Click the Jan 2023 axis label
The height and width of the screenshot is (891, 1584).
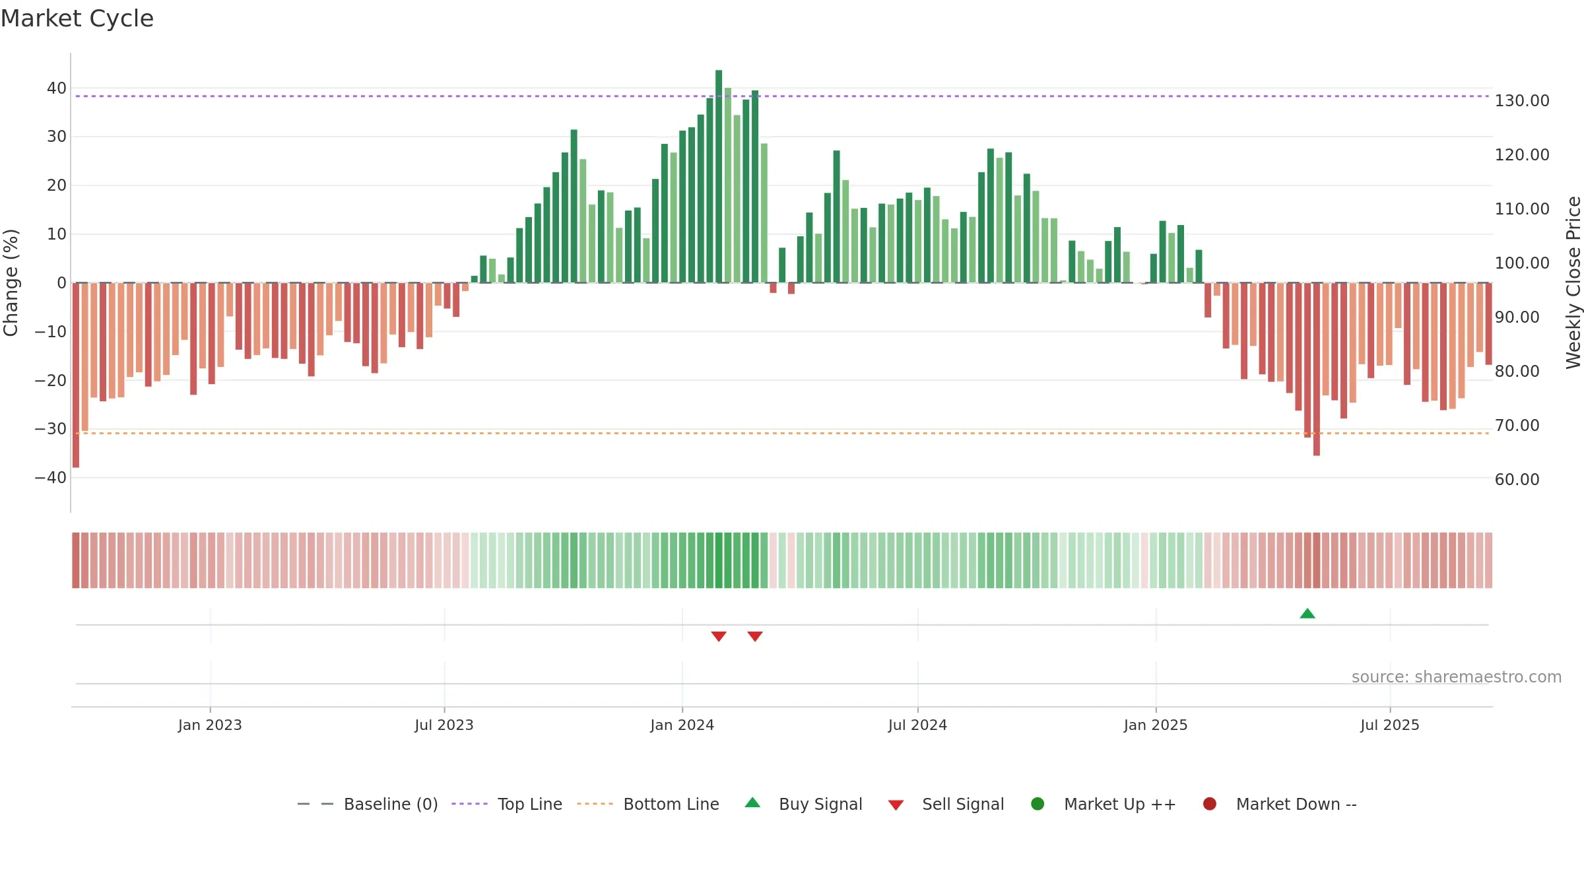210,725
